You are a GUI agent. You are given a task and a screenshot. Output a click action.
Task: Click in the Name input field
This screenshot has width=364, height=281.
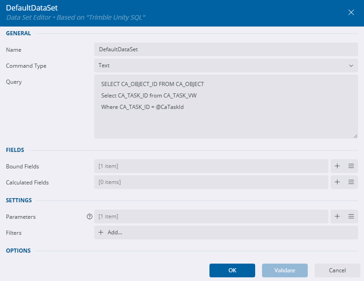click(x=226, y=49)
